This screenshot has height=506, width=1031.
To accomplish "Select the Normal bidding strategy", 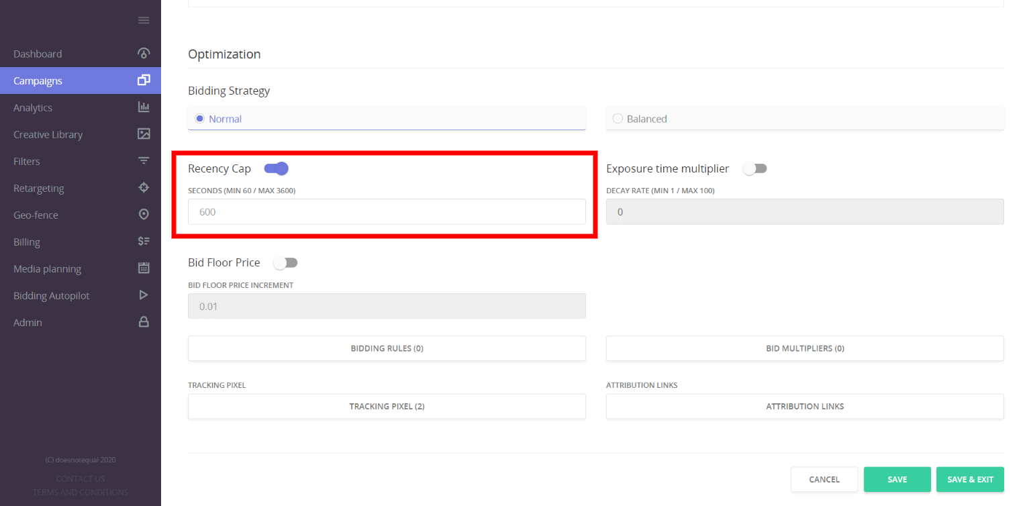I will point(199,118).
